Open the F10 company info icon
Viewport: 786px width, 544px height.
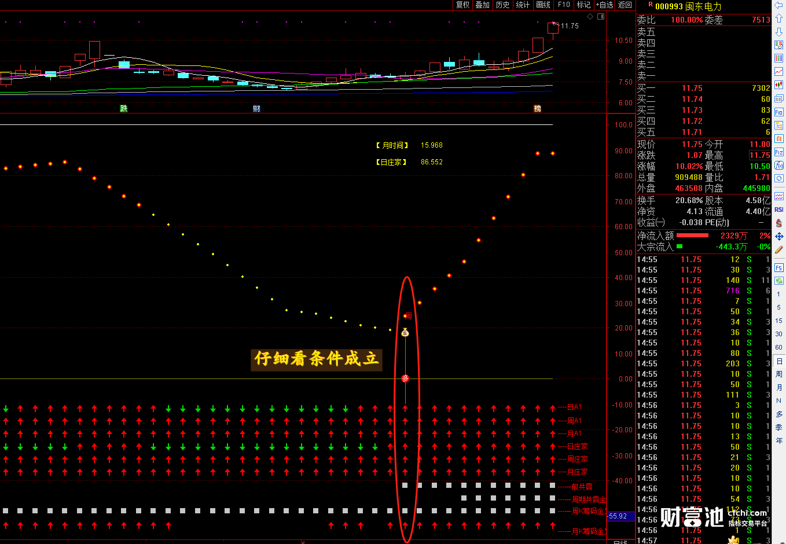[x=779, y=112]
